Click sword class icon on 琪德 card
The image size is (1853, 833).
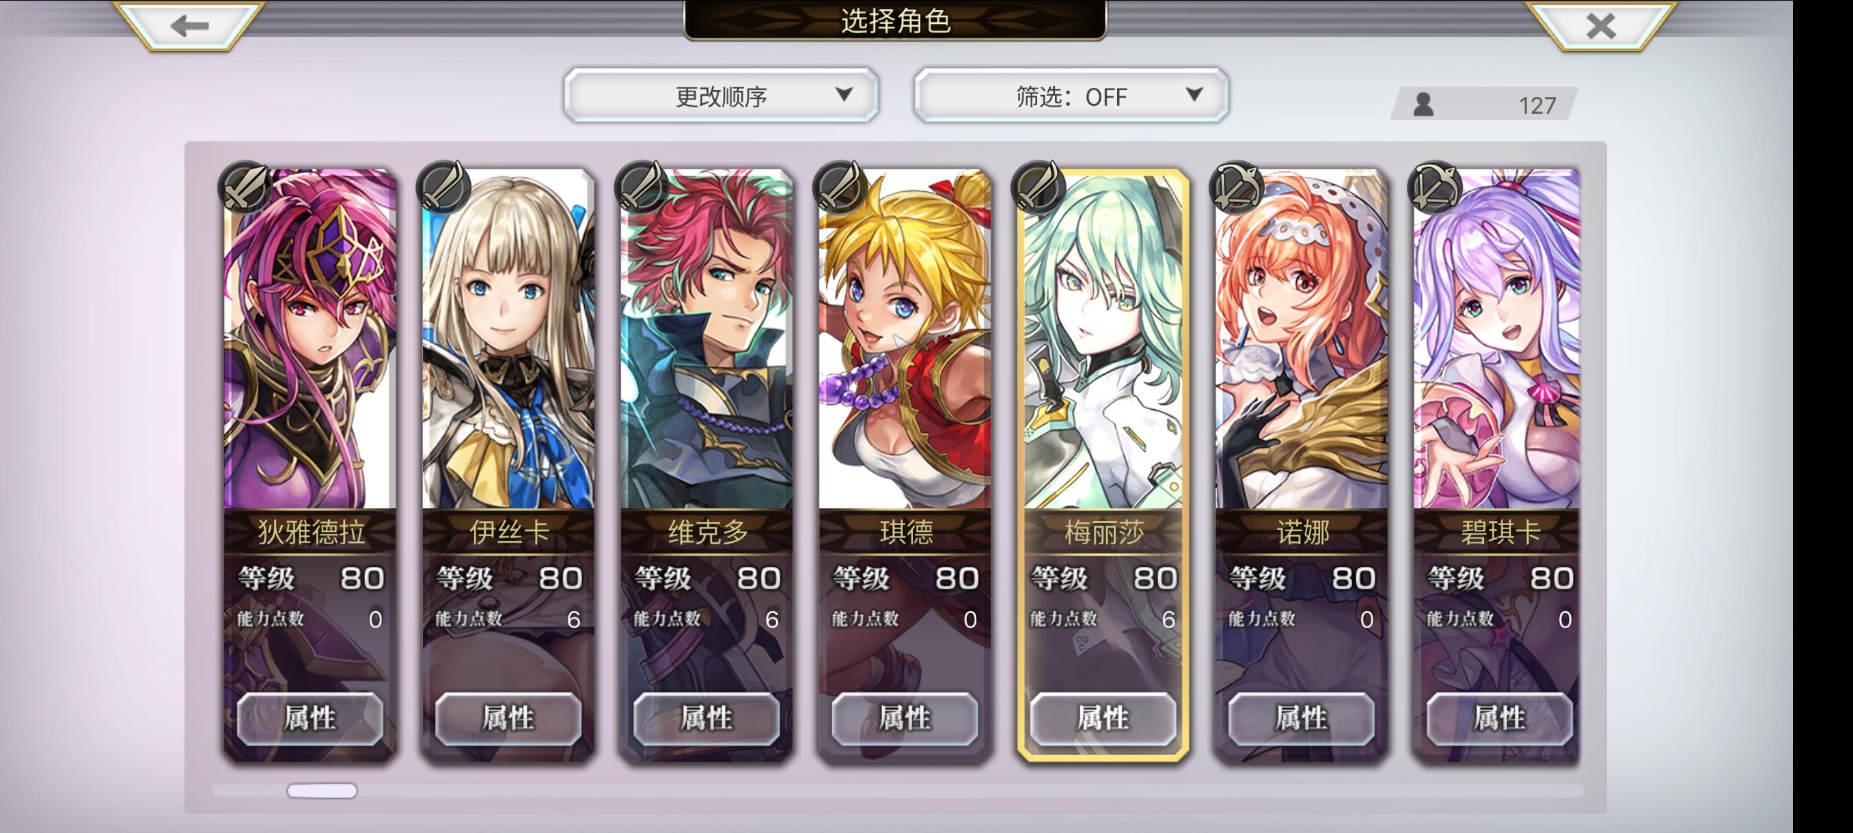point(840,188)
